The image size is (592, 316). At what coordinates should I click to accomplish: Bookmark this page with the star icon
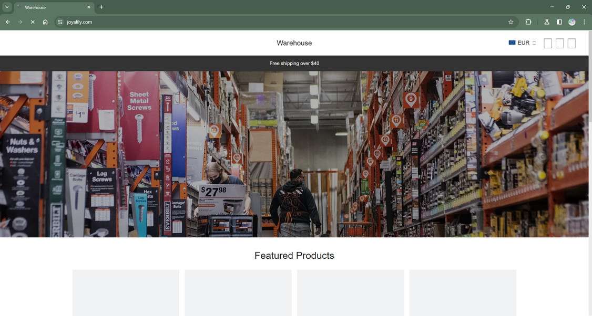(511, 22)
